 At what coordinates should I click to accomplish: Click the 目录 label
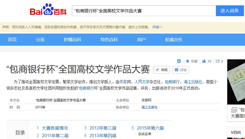pos(20,133)
